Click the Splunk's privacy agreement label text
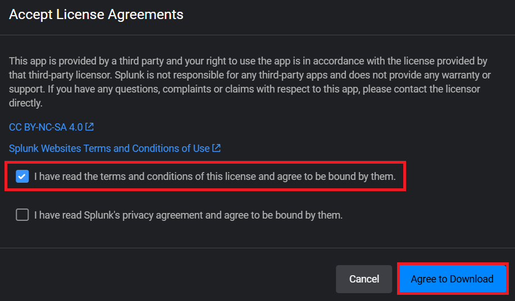The image size is (515, 301). [188, 215]
